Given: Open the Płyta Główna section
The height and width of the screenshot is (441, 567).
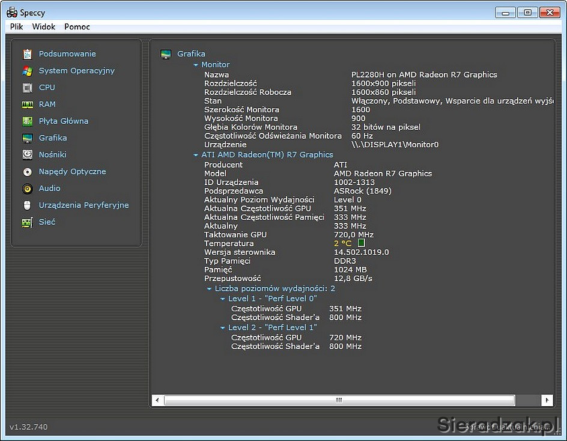Looking at the screenshot, I should click(64, 121).
